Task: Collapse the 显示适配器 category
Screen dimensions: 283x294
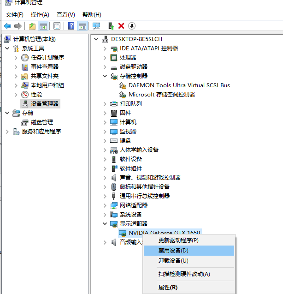Action: coord(105,223)
